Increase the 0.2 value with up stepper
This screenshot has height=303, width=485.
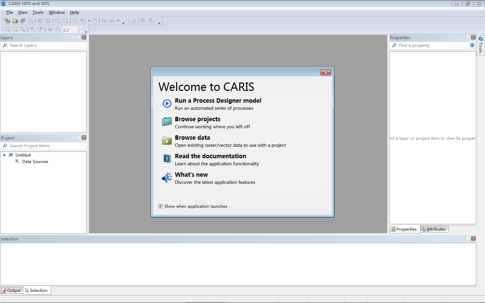coord(79,28)
